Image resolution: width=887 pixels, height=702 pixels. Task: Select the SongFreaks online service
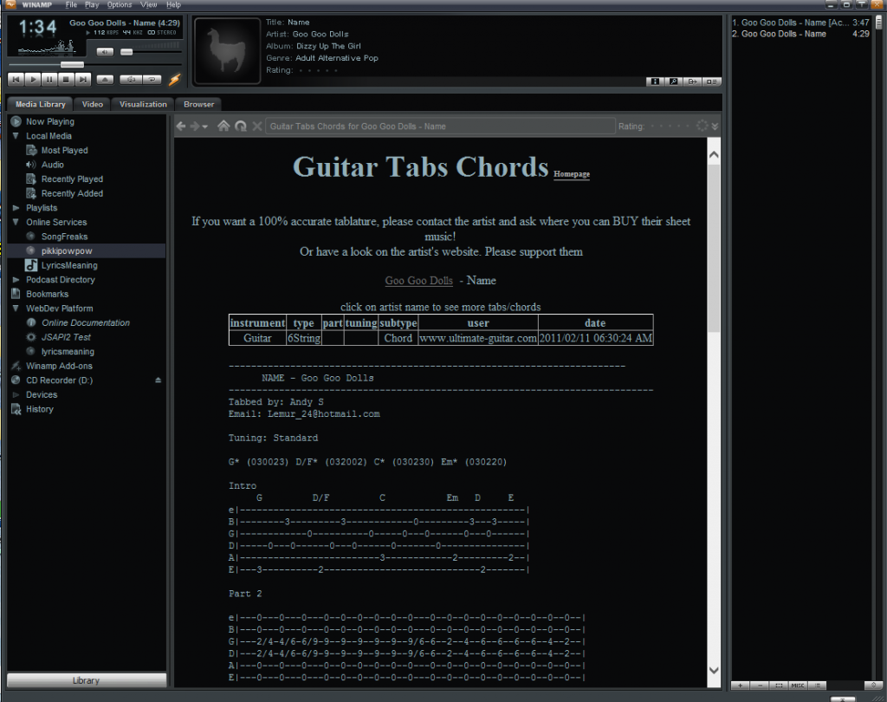64,237
